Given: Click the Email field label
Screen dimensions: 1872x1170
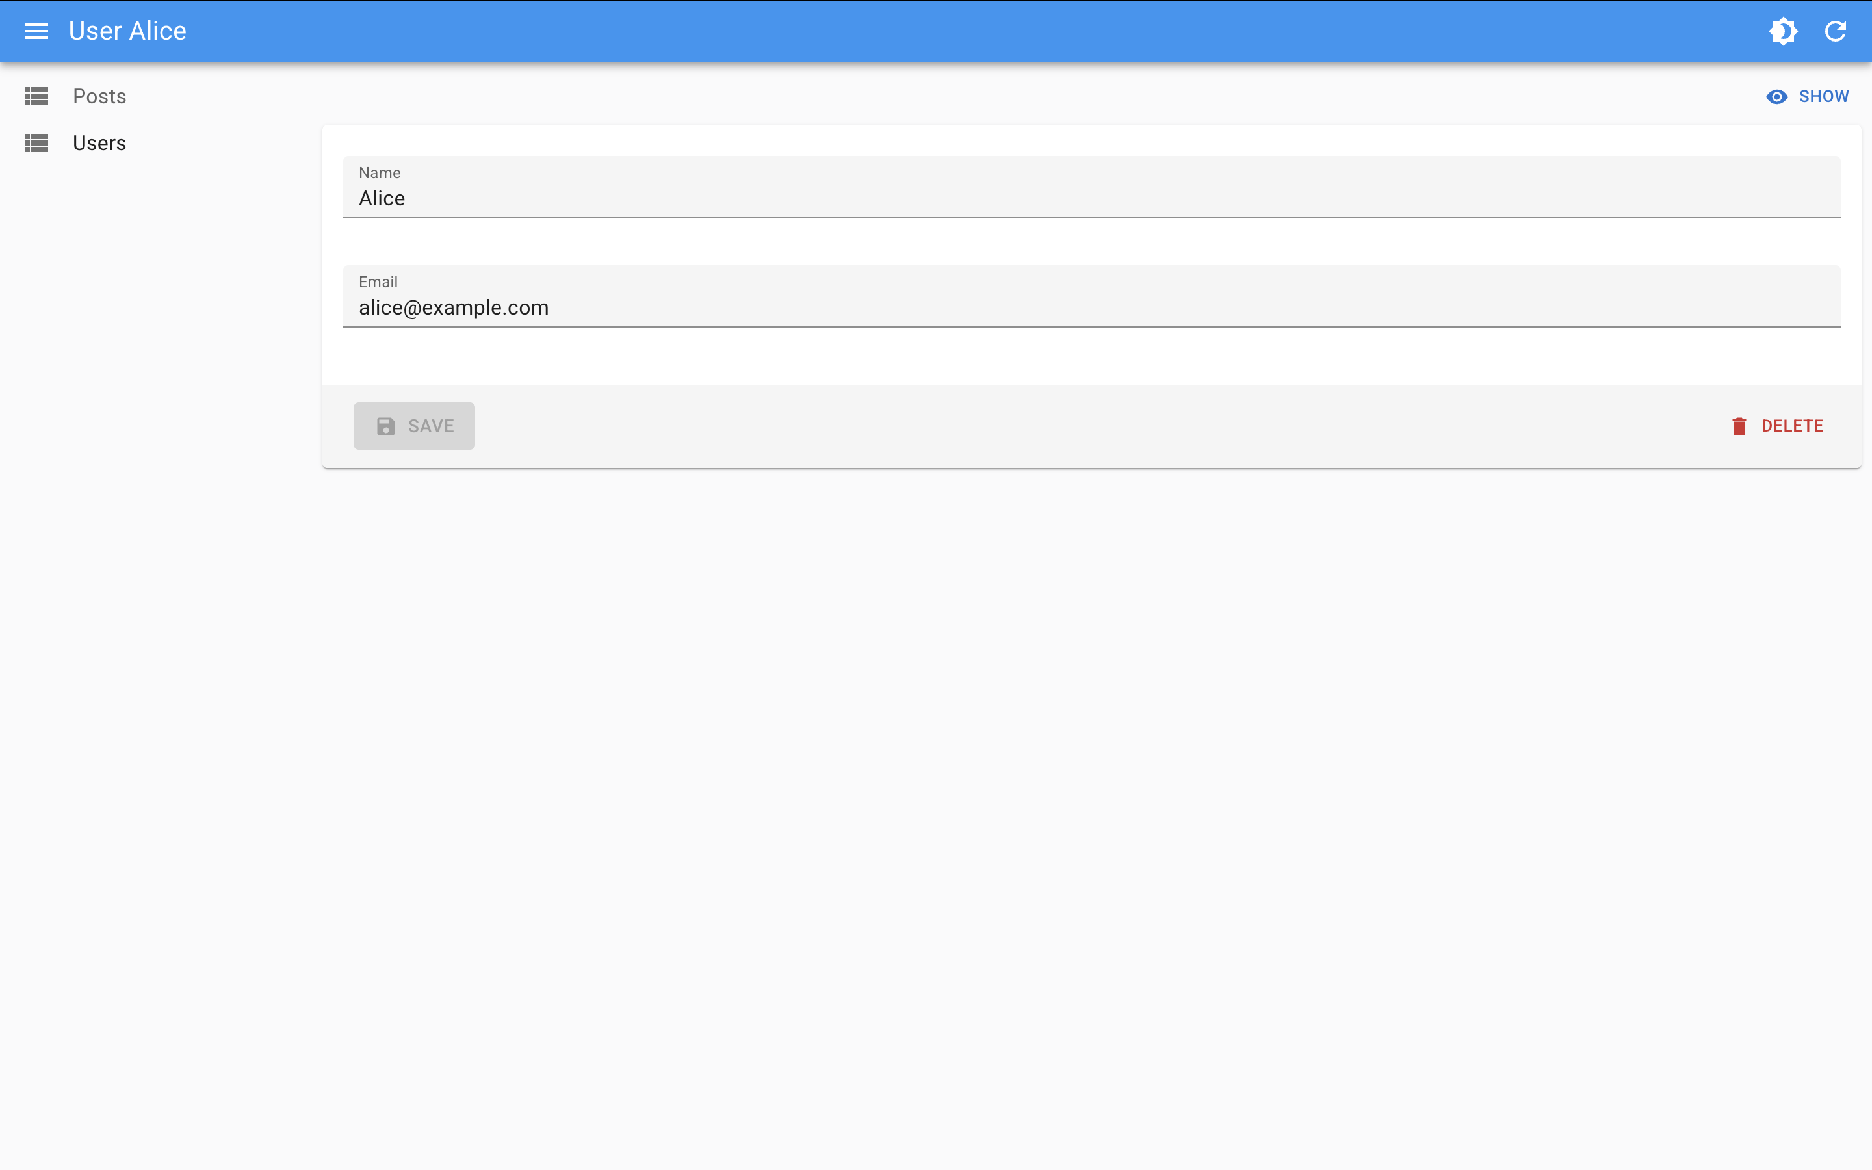Looking at the screenshot, I should 378,281.
